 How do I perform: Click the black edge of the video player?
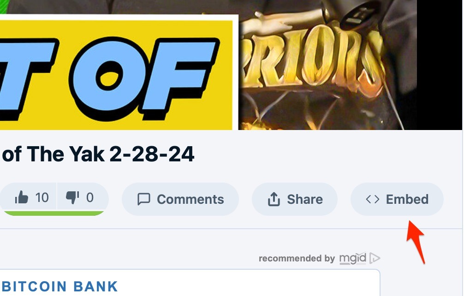click(440, 65)
